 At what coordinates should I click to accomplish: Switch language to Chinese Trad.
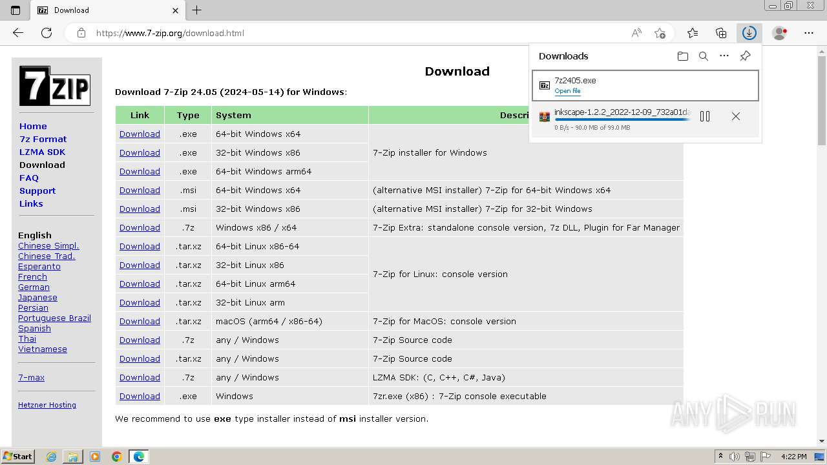pos(47,256)
